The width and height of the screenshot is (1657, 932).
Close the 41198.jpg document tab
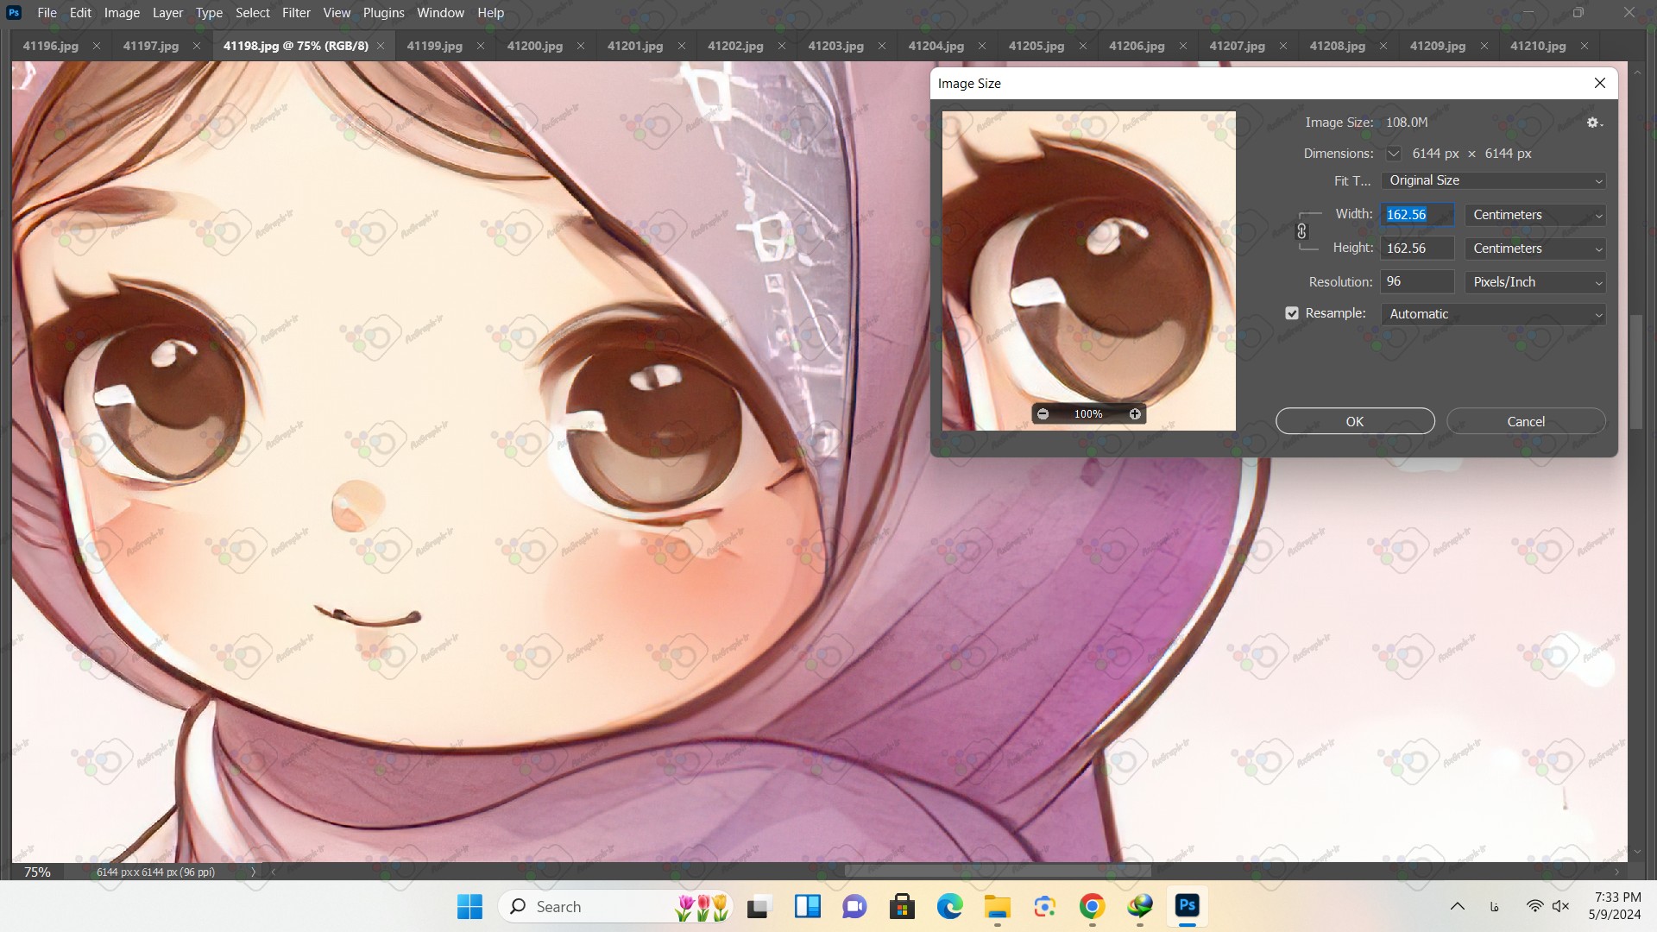(381, 46)
